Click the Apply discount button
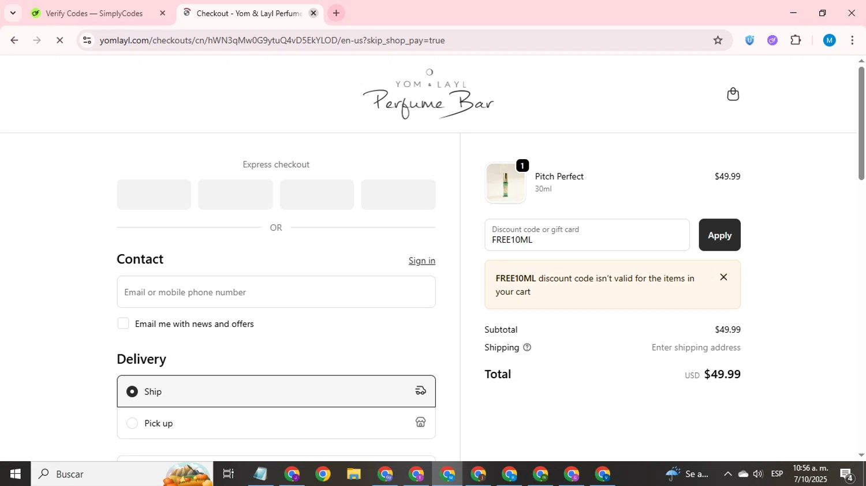Viewport: 866px width, 486px height. (x=719, y=235)
